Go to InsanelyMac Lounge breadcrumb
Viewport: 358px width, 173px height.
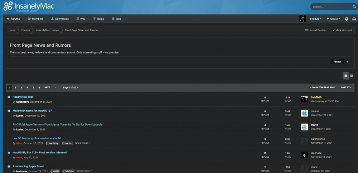47,30
